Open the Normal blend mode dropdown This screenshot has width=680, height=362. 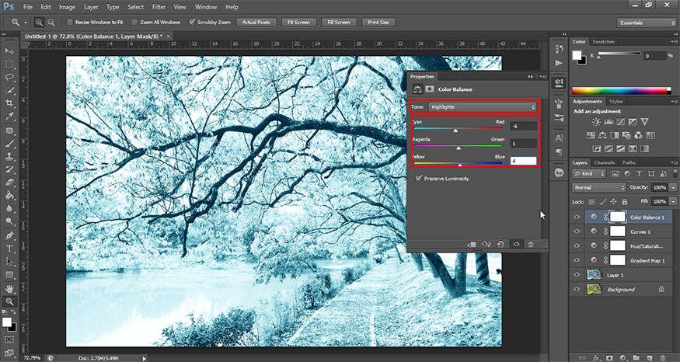(x=599, y=188)
